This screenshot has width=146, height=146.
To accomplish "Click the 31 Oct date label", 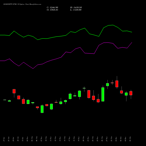I will click(23, 139).
